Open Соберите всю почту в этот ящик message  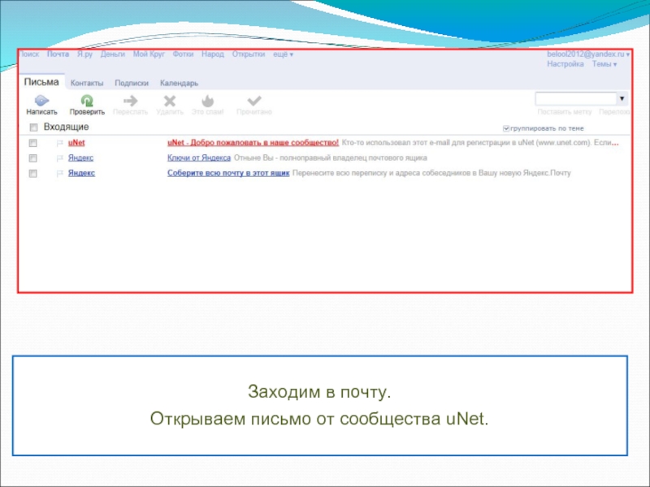coord(228,174)
